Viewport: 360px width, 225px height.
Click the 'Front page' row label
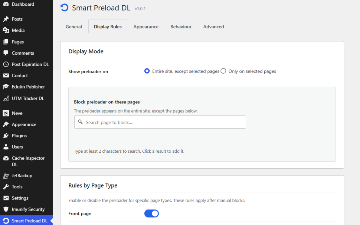tap(80, 214)
